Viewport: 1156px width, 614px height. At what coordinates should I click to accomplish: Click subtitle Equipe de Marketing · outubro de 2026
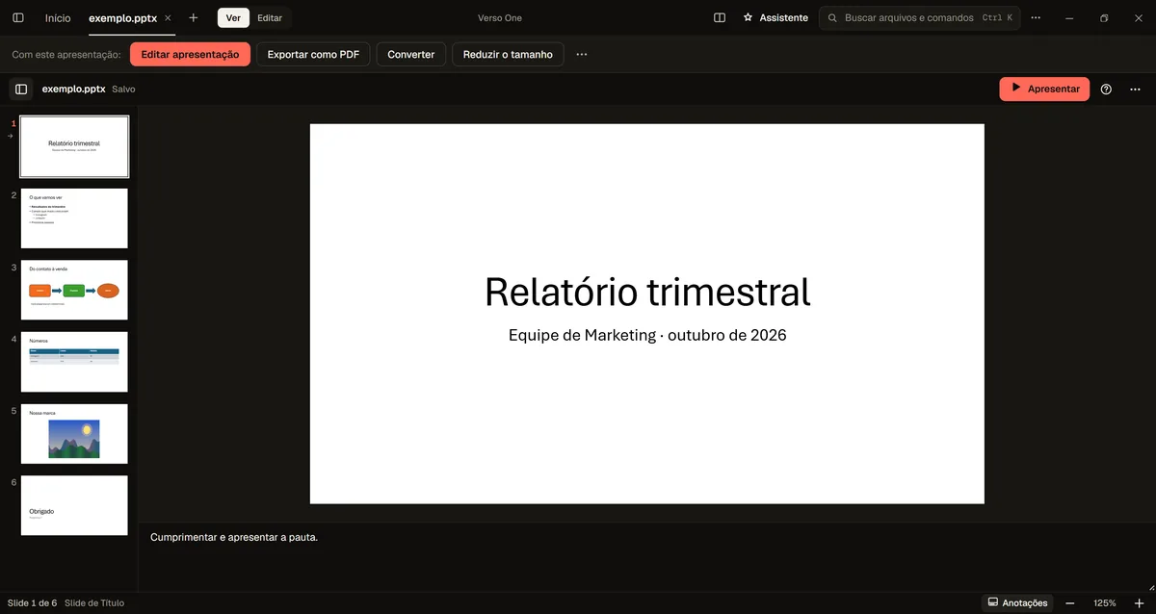(x=647, y=335)
